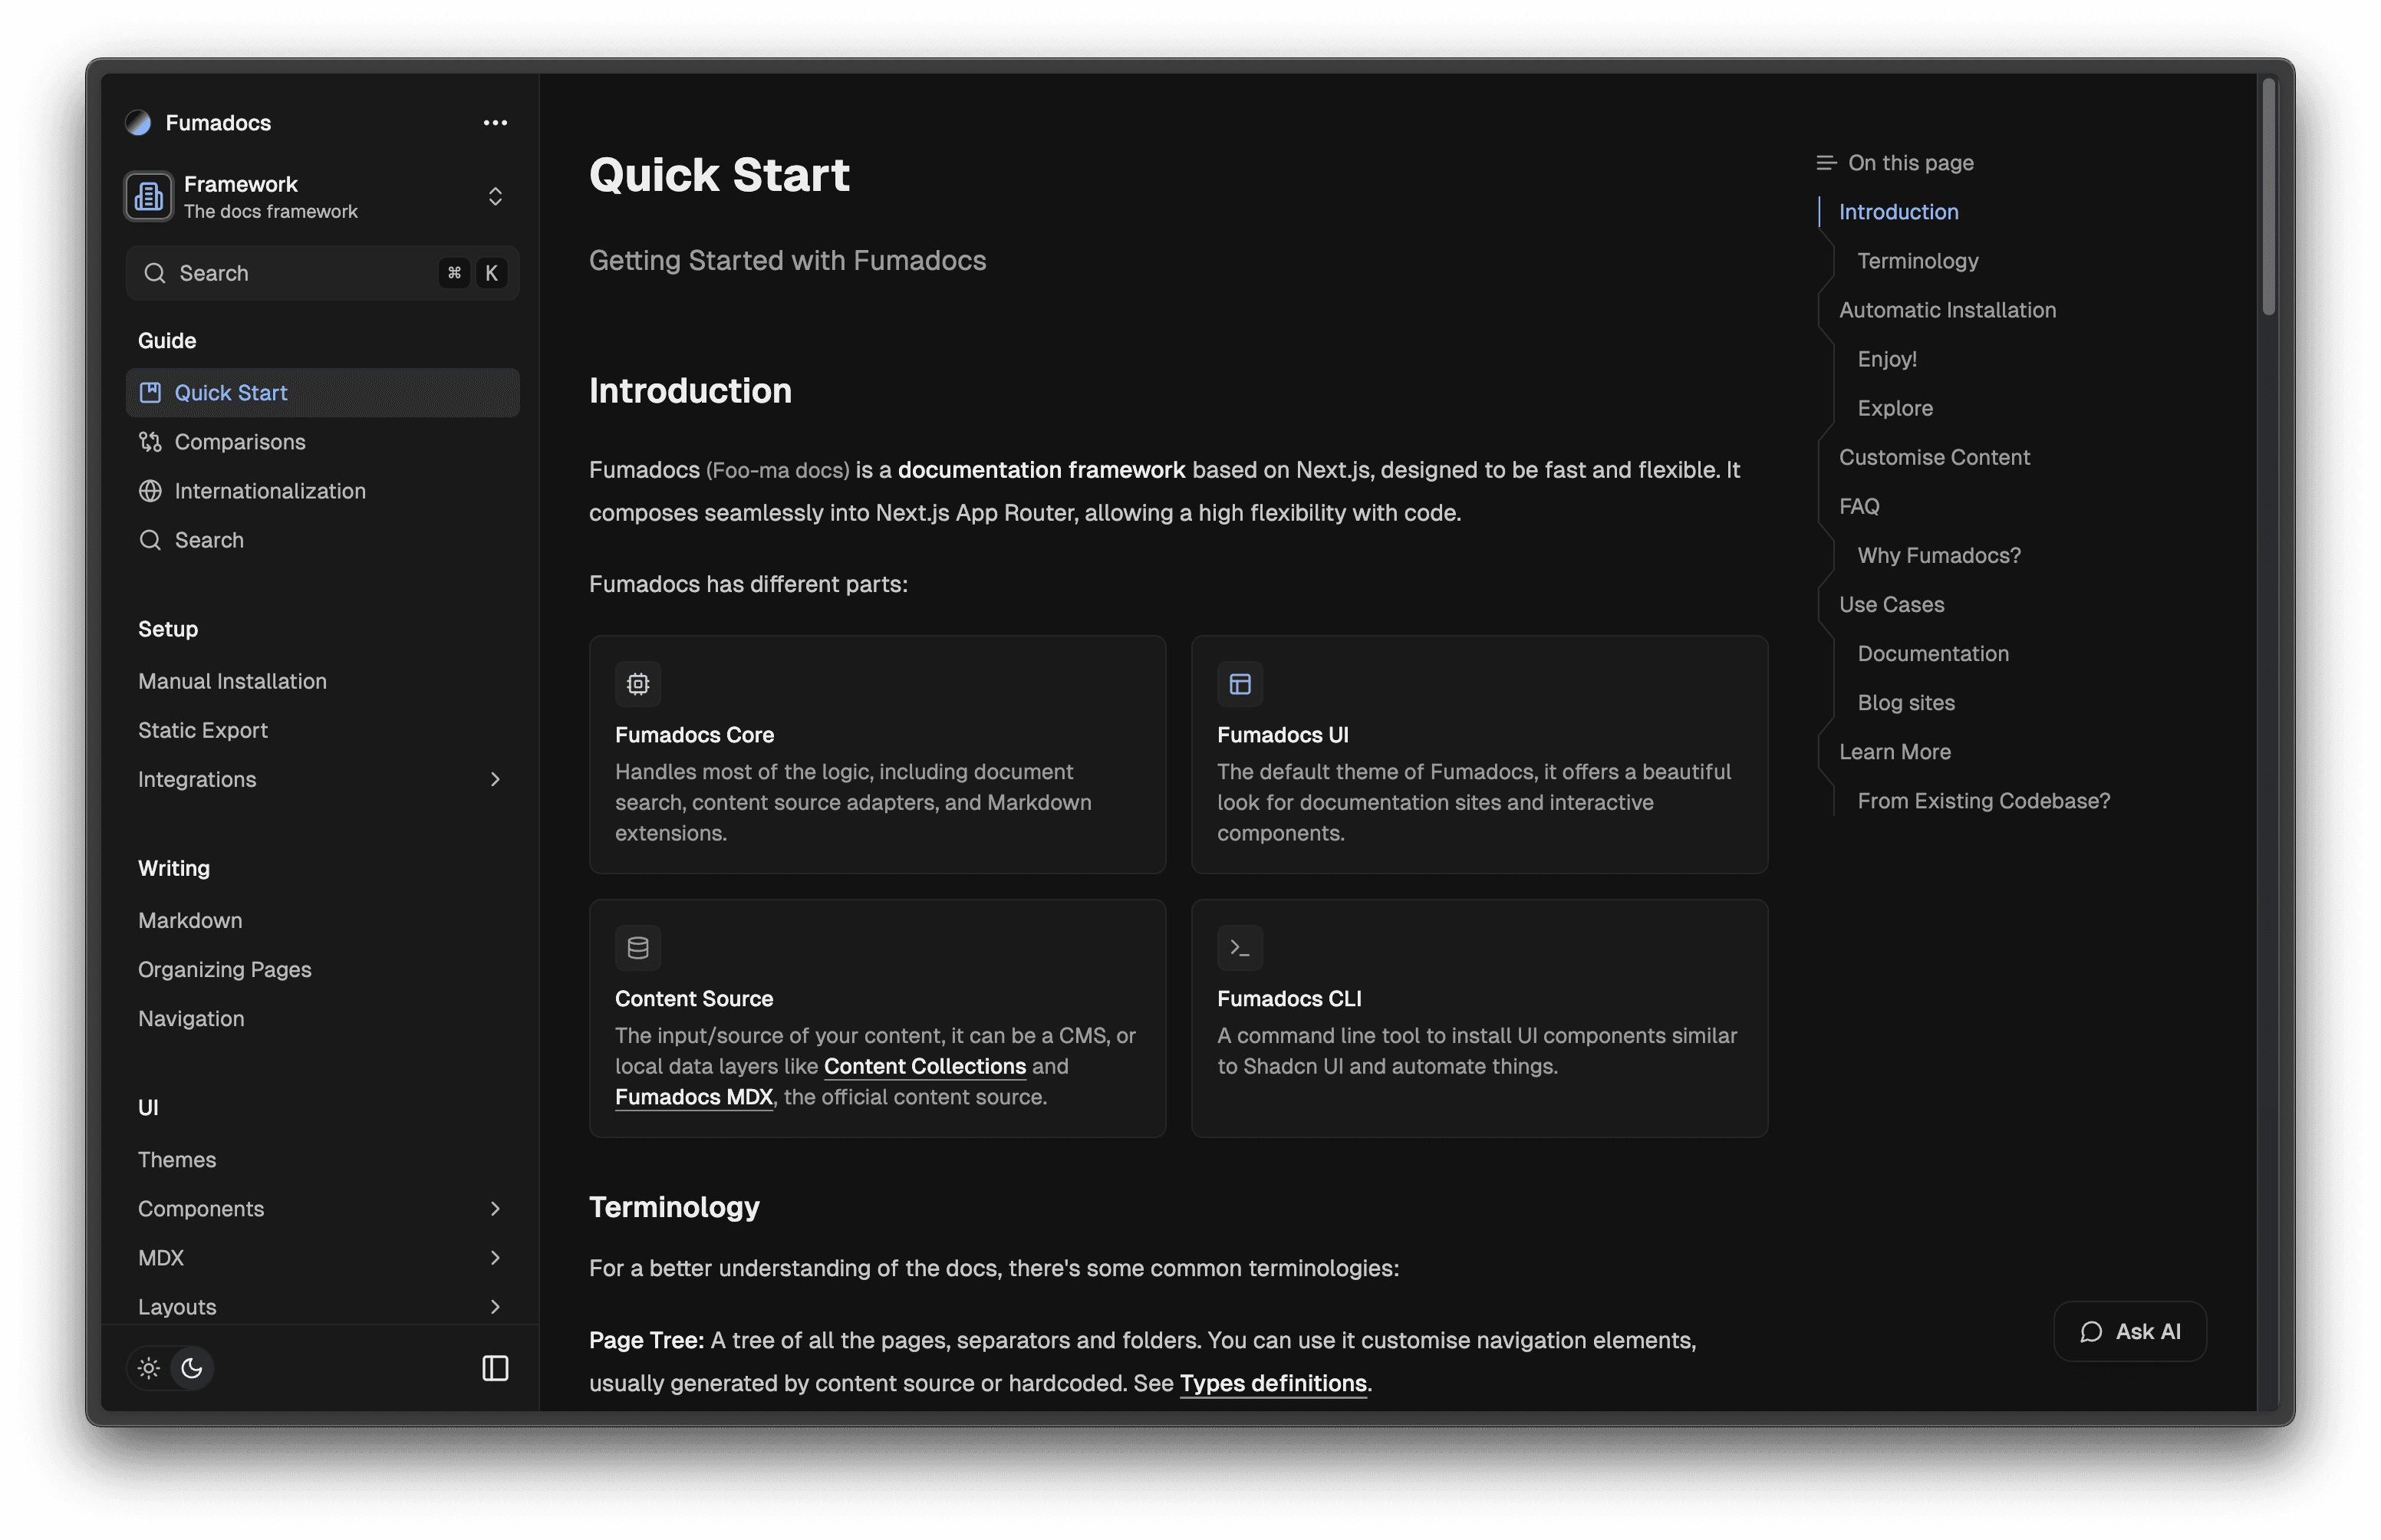Focus the sidebar Search input field

pyautogui.click(x=300, y=273)
